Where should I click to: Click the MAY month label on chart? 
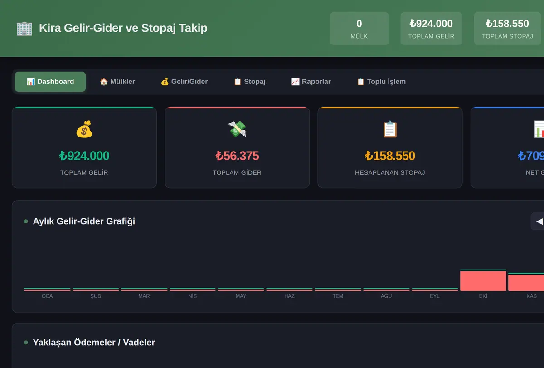(x=241, y=296)
